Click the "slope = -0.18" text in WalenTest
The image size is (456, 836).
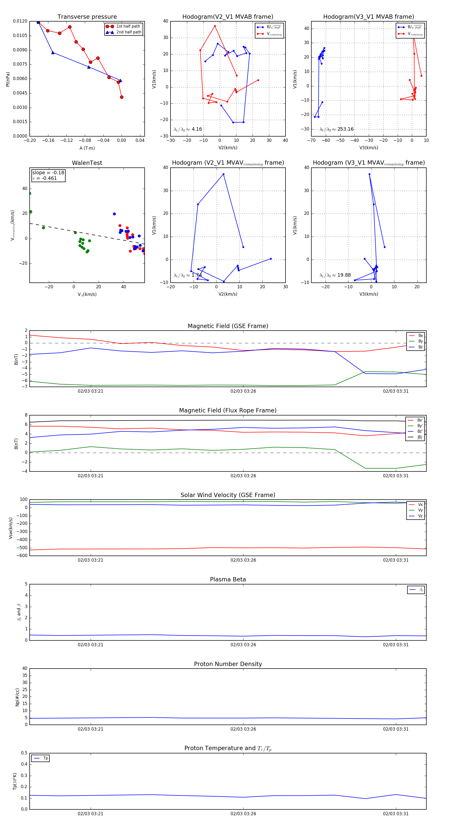pyautogui.click(x=48, y=173)
